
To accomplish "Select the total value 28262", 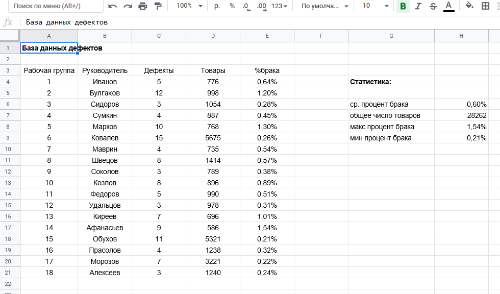I will [461, 115].
